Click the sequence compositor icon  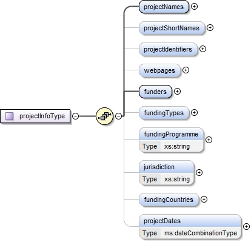coord(104,116)
